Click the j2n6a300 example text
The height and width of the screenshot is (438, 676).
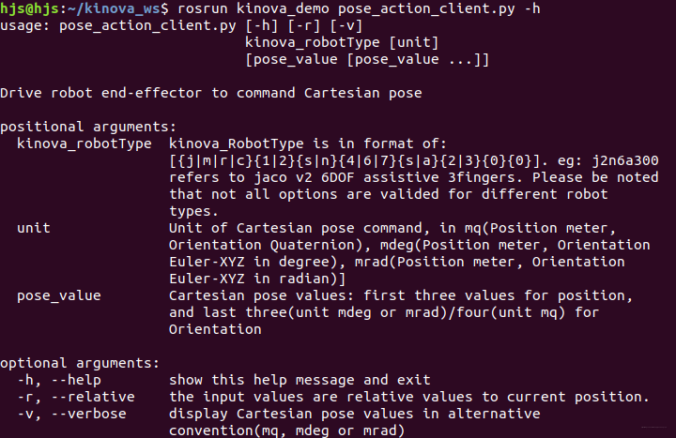(625, 160)
